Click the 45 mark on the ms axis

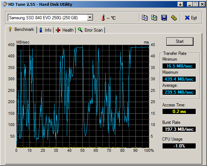coord(153,45)
